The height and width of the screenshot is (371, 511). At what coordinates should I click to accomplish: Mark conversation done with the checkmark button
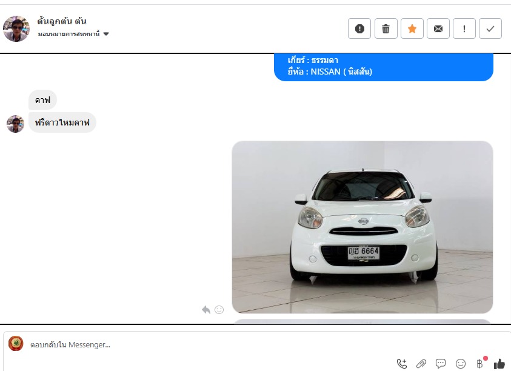coord(490,28)
